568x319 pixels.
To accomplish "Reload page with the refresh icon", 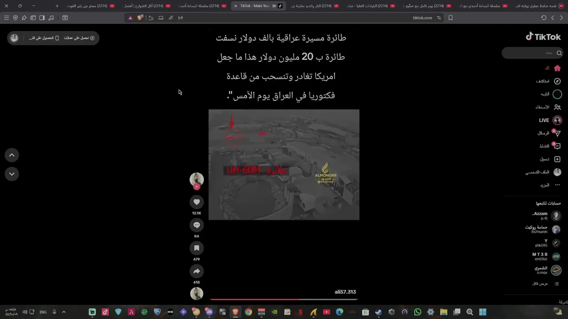I will click(x=544, y=18).
